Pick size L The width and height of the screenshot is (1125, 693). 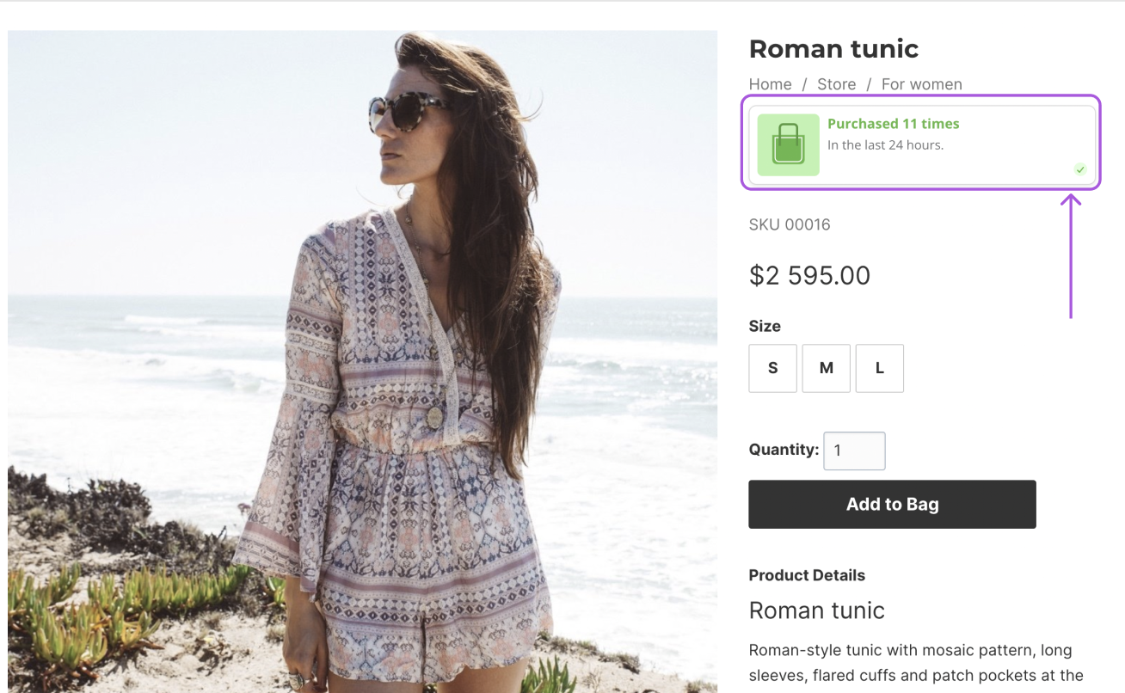879,368
